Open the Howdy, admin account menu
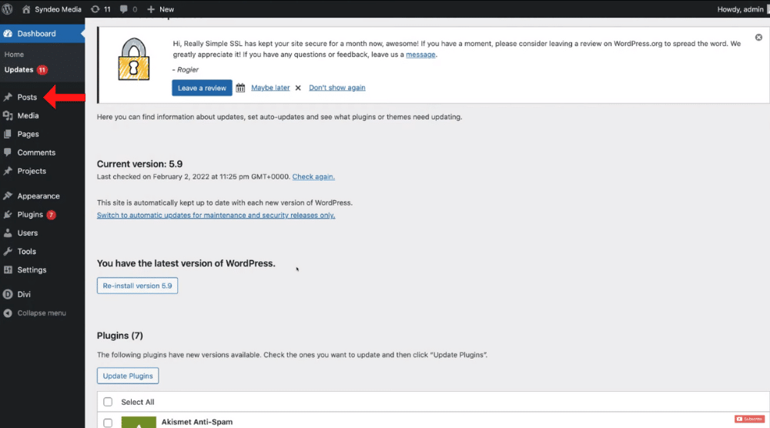Screen dimensions: 770x428 coord(742,8)
